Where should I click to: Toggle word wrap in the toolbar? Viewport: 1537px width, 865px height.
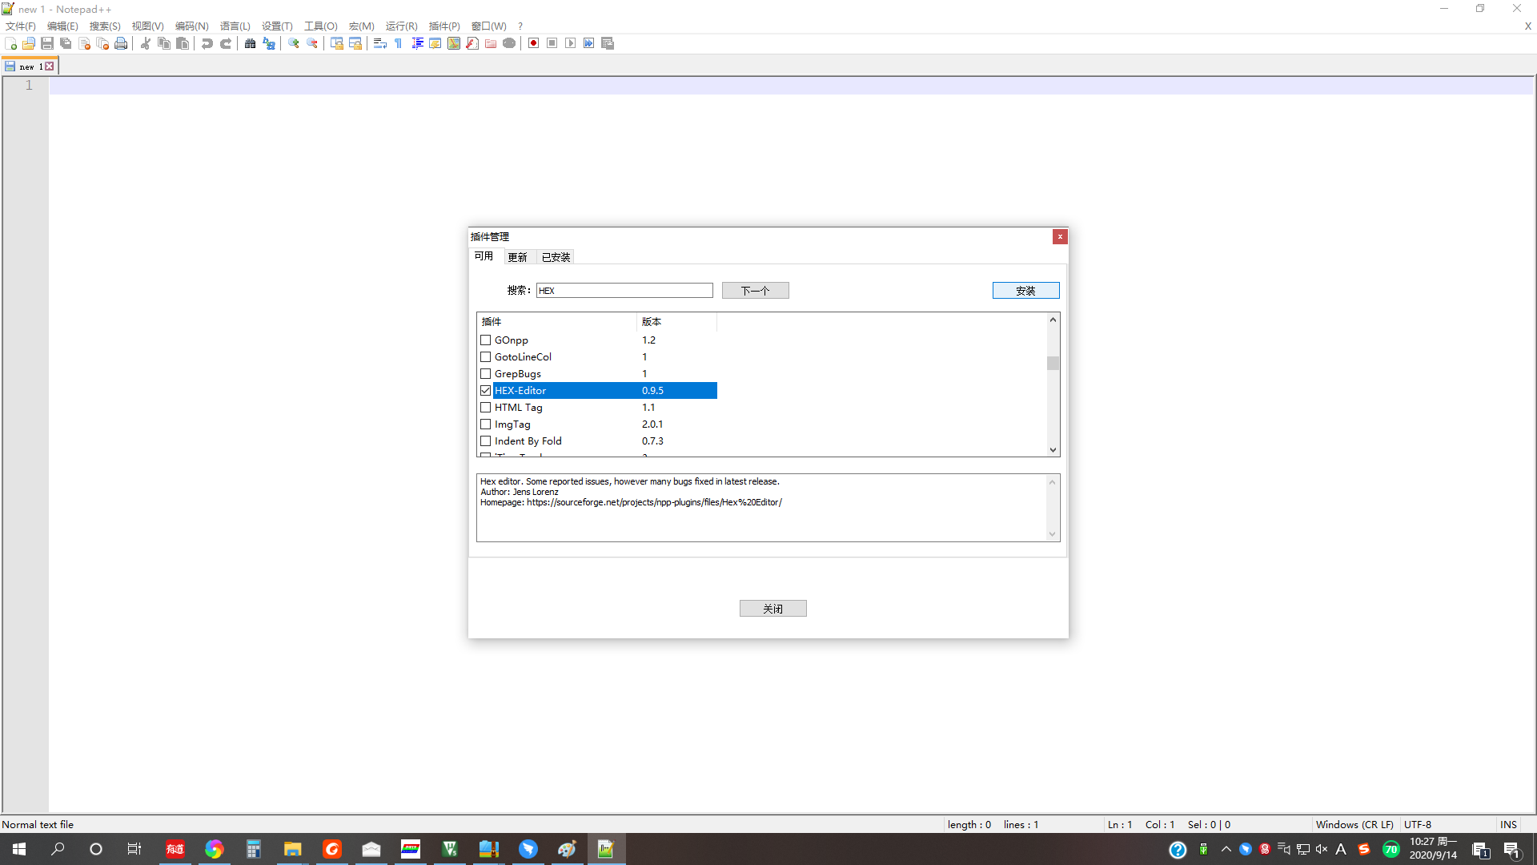click(379, 43)
